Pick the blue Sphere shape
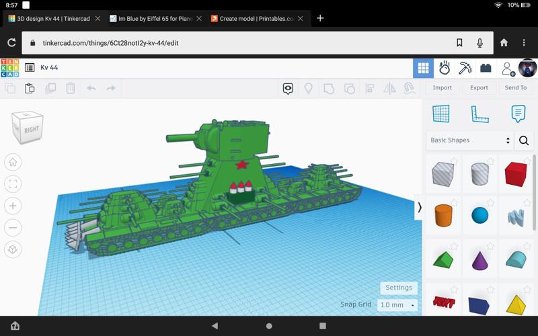This screenshot has width=538, height=336. coord(479,215)
